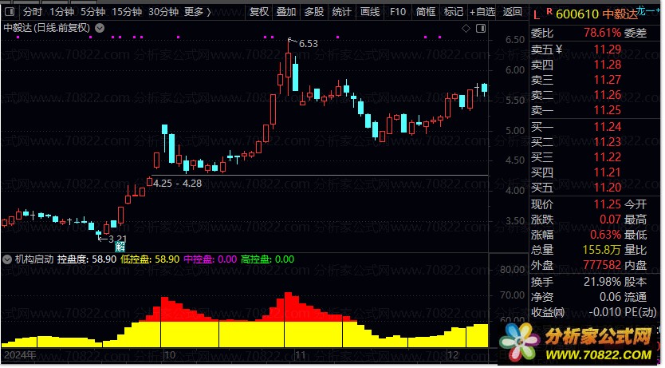Viewport: 665px width, 368px height.
Task: Click the L icon beside the stock code
Action: (x=537, y=15)
